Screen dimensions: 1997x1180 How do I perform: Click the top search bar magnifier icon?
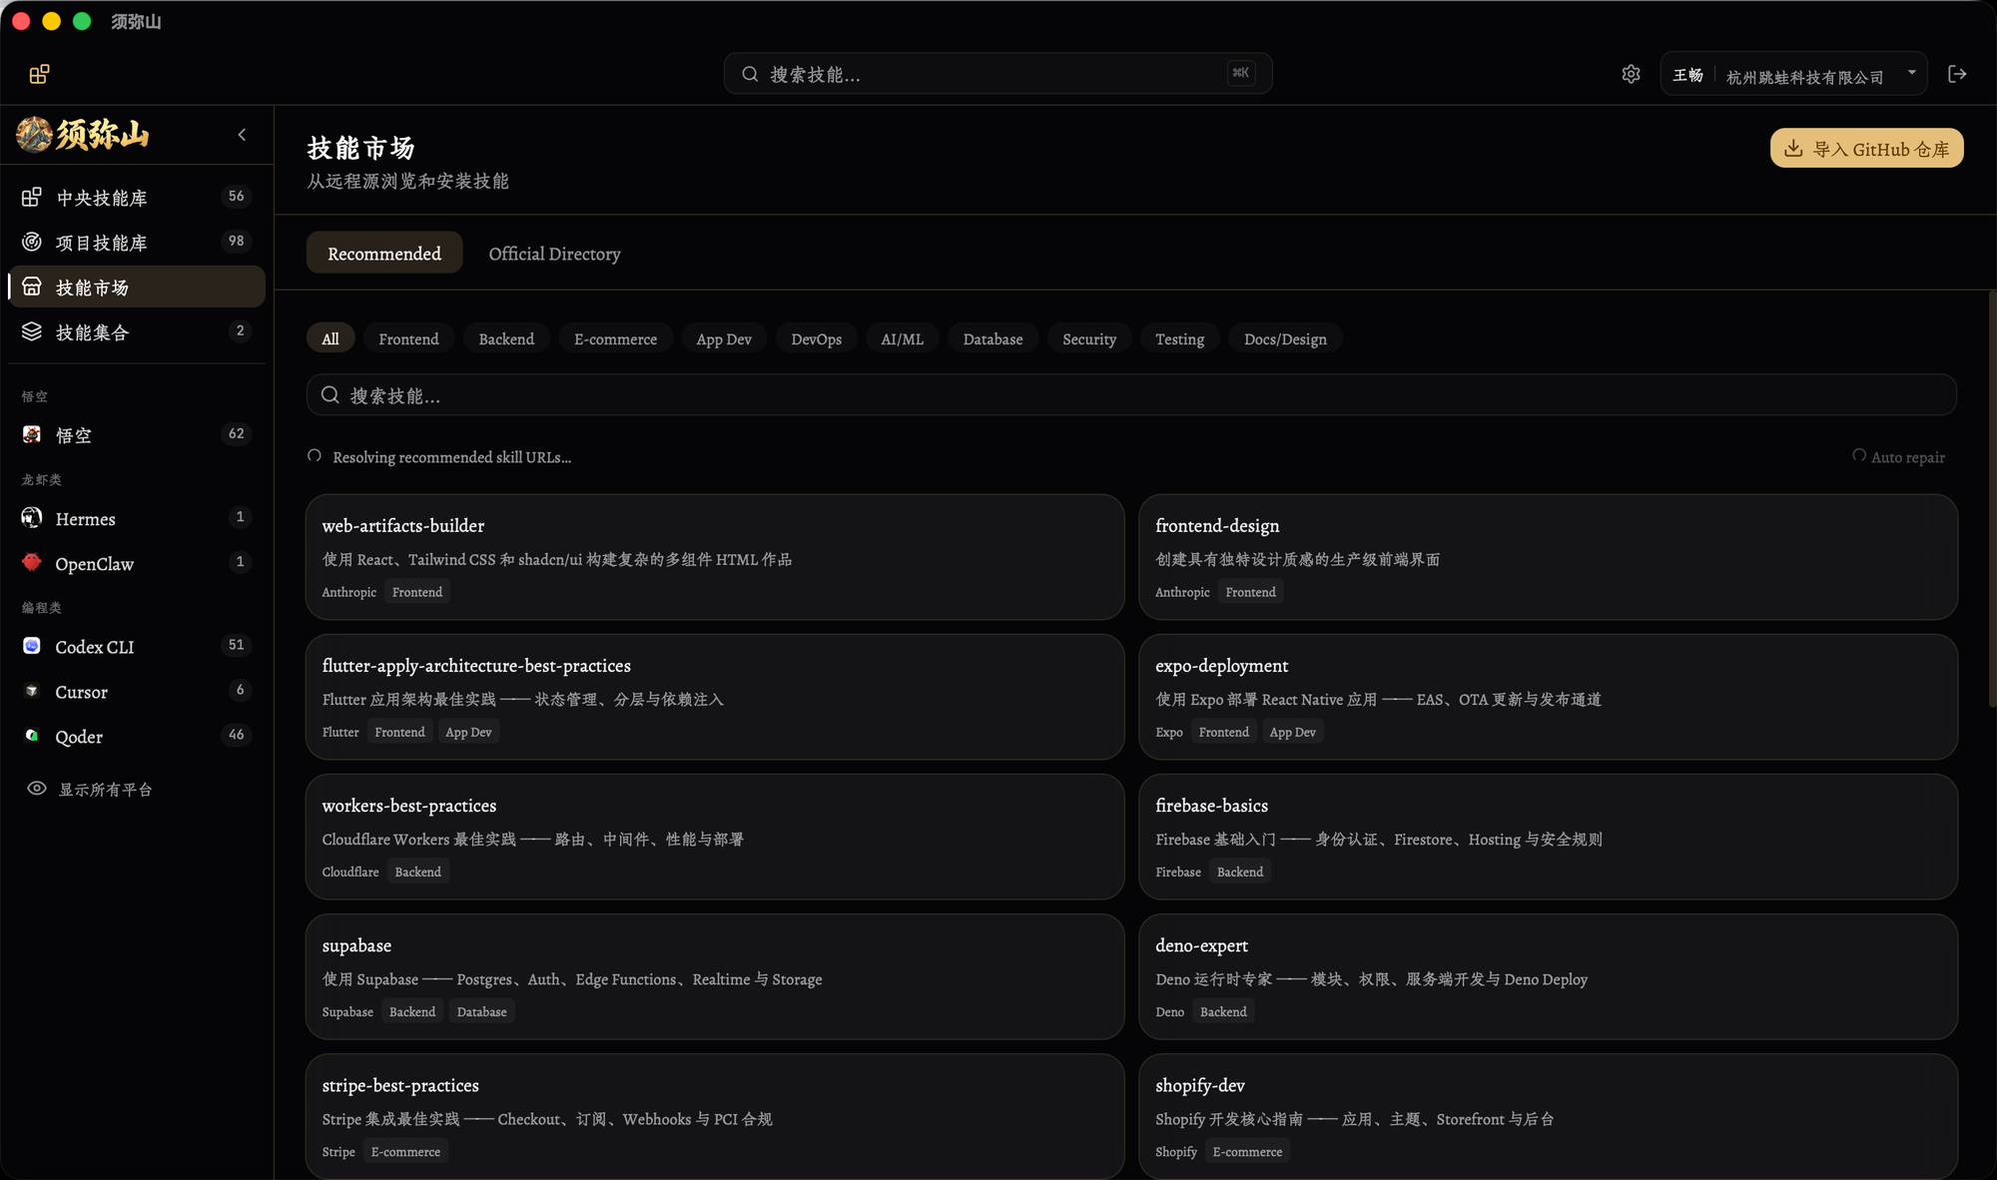click(x=750, y=74)
